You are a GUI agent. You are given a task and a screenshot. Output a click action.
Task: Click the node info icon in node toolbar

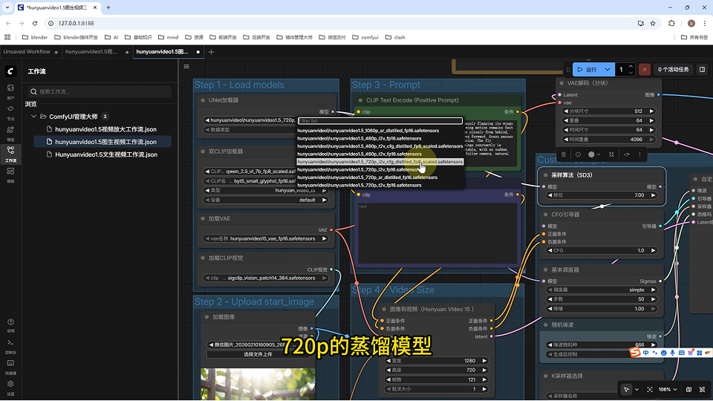point(578,154)
